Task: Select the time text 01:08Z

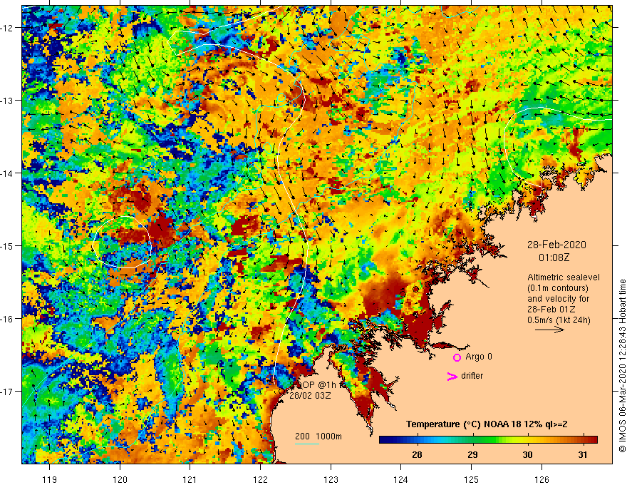Action: pyautogui.click(x=554, y=257)
